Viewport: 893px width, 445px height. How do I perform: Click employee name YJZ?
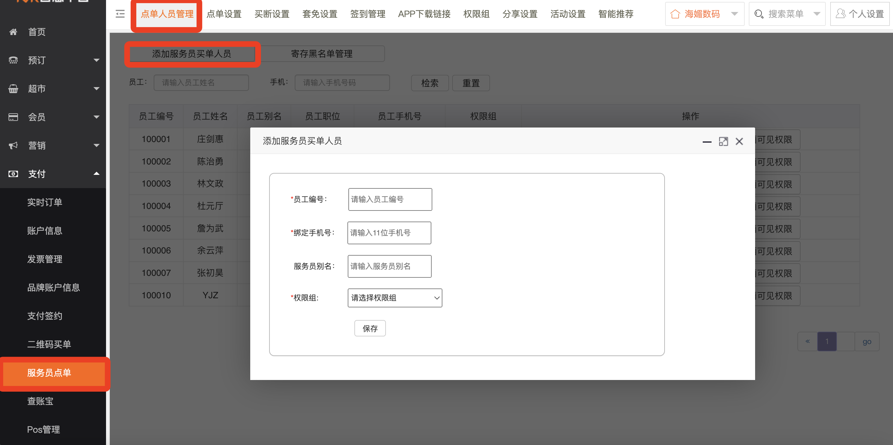(210, 295)
